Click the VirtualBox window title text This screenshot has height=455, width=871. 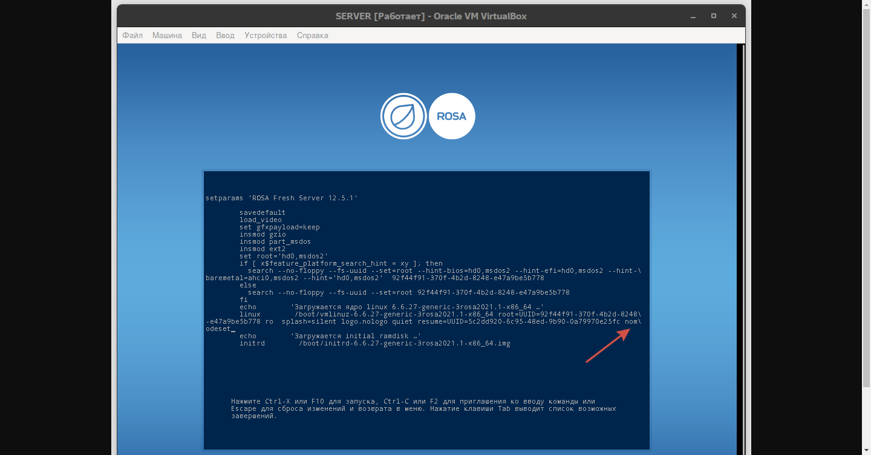pyautogui.click(x=431, y=16)
